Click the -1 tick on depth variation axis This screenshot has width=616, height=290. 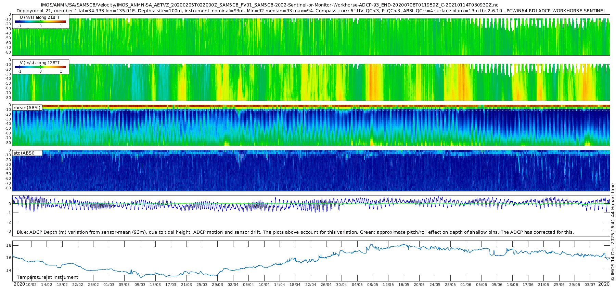[x=9, y=213]
